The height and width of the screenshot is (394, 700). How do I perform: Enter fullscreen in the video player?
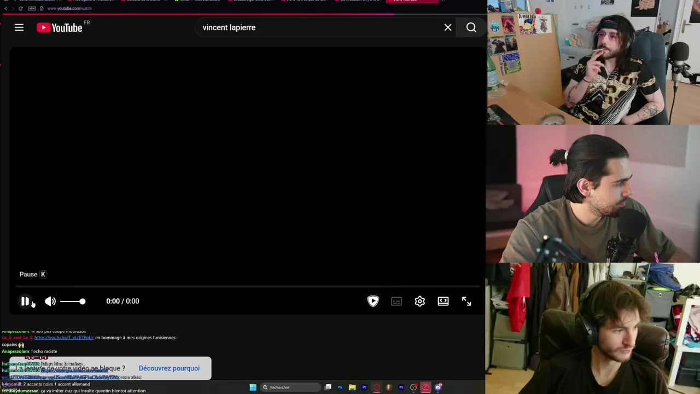click(x=466, y=301)
